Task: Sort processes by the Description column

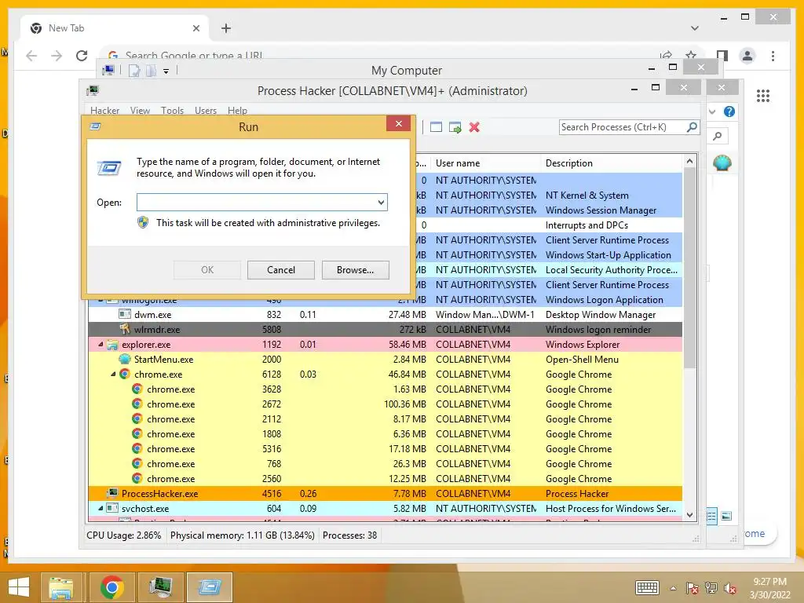Action: [x=612, y=163]
